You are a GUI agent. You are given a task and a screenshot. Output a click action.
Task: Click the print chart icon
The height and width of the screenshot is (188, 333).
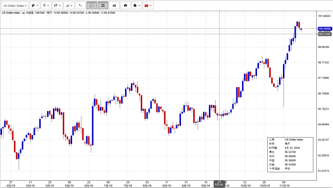pos(126,5)
